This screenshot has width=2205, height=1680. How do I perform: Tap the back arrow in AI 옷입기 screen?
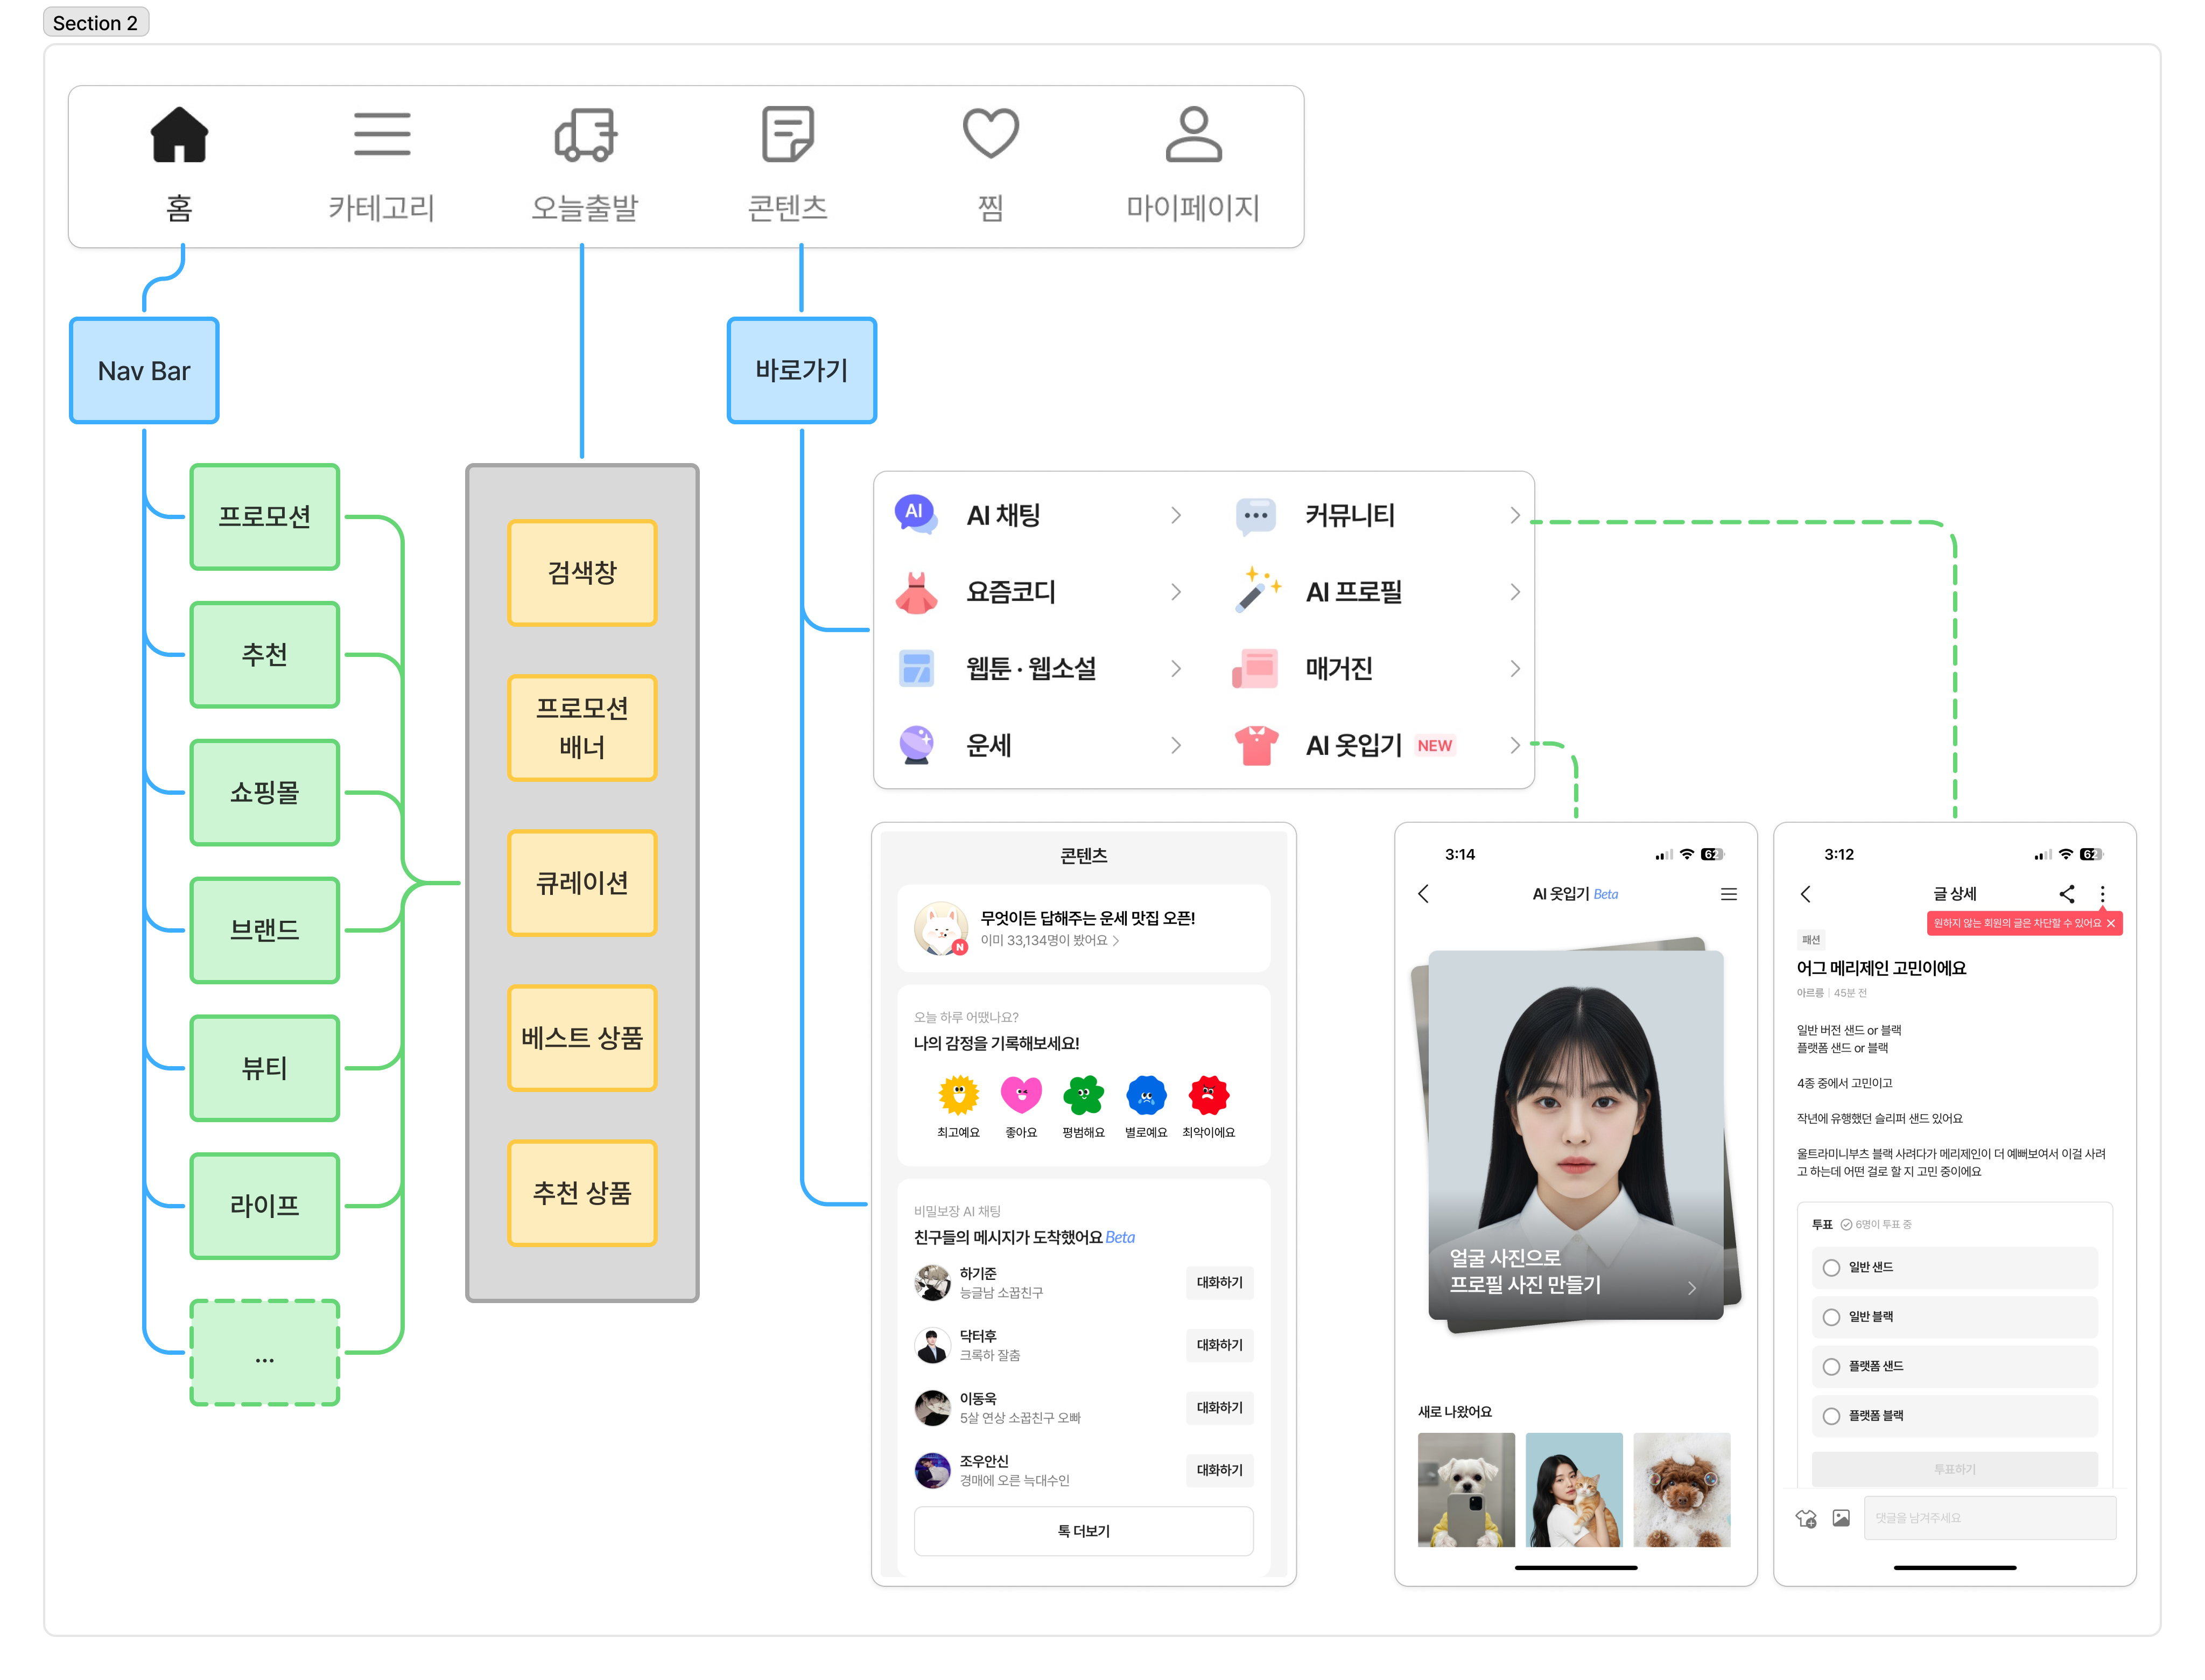click(x=1423, y=894)
